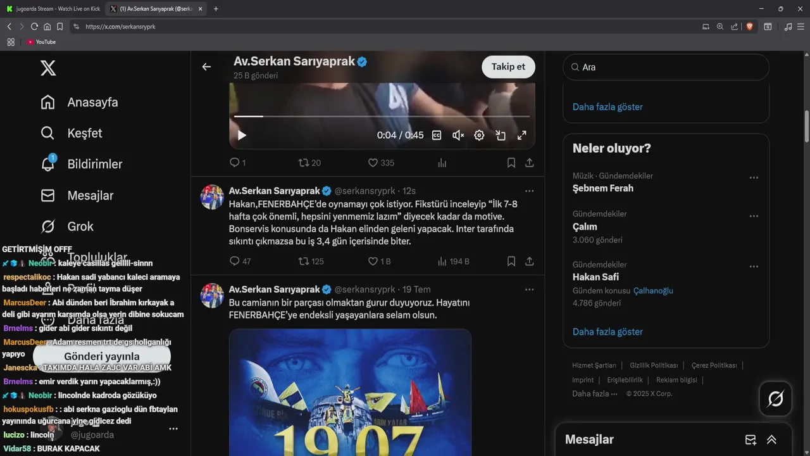Open the YouTube bookmark
Image resolution: width=810 pixels, height=456 pixels.
click(x=41, y=42)
